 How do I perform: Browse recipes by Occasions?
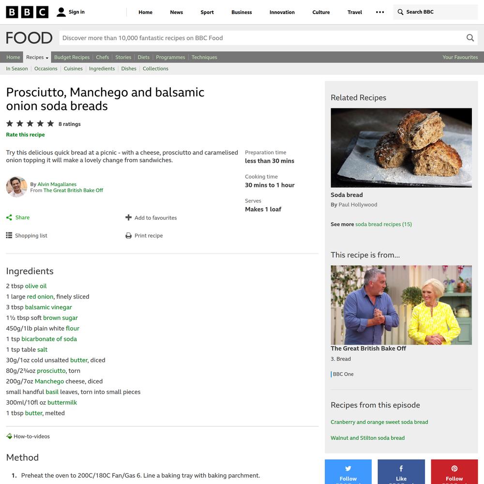[x=45, y=69]
